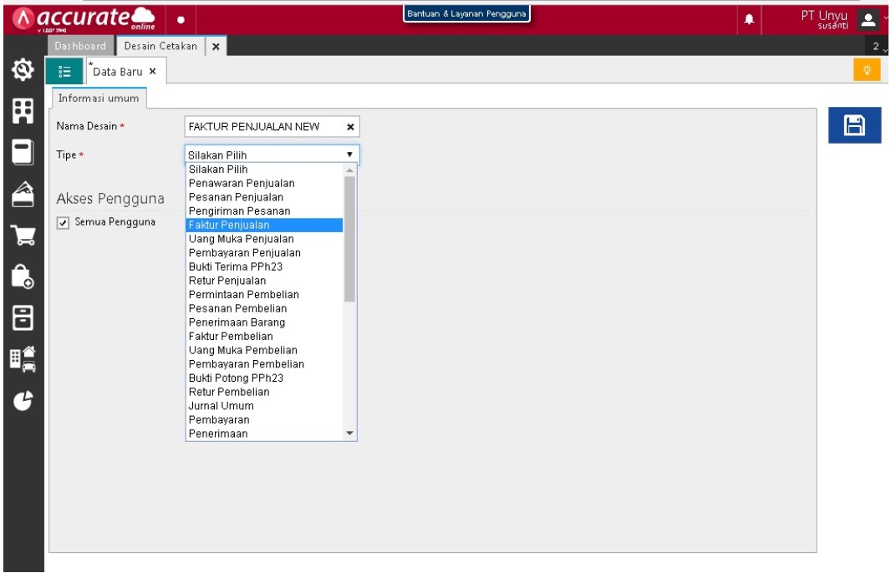Save the print design with disk button
Screen dimensions: 896x578
pyautogui.click(x=854, y=125)
